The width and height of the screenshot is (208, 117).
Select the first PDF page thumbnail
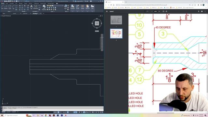click(x=116, y=20)
